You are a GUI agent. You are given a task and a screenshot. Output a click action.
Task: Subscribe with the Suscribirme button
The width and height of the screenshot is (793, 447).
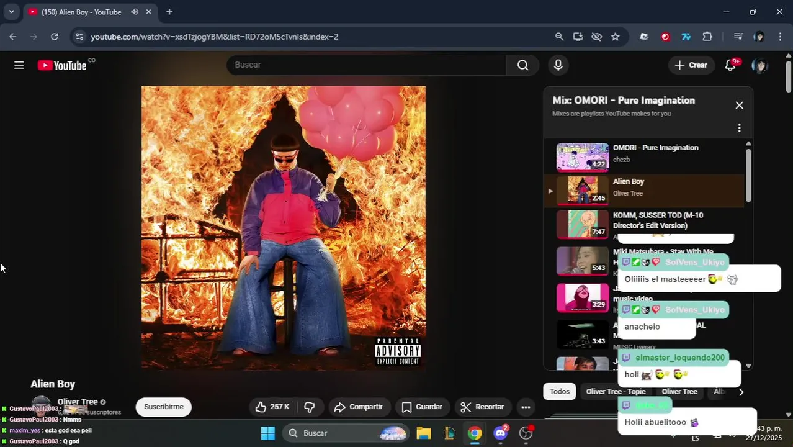coord(164,407)
